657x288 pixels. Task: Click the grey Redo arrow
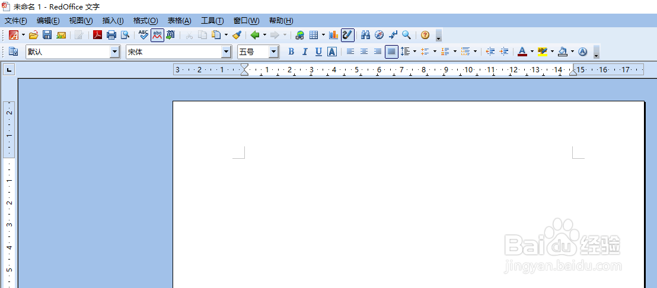pos(275,35)
